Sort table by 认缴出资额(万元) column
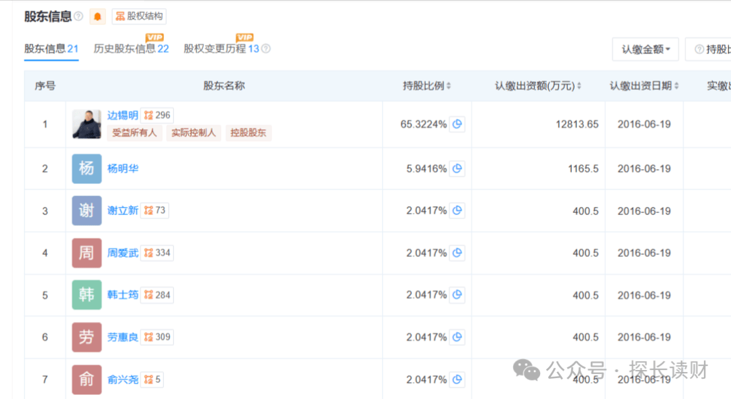The width and height of the screenshot is (731, 399). point(539,86)
